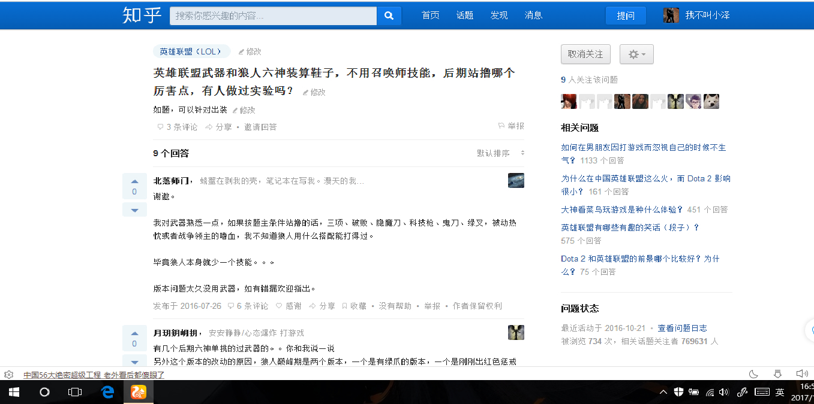Toggle night mode moon icon
Image resolution: width=814 pixels, height=404 pixels.
click(x=754, y=374)
